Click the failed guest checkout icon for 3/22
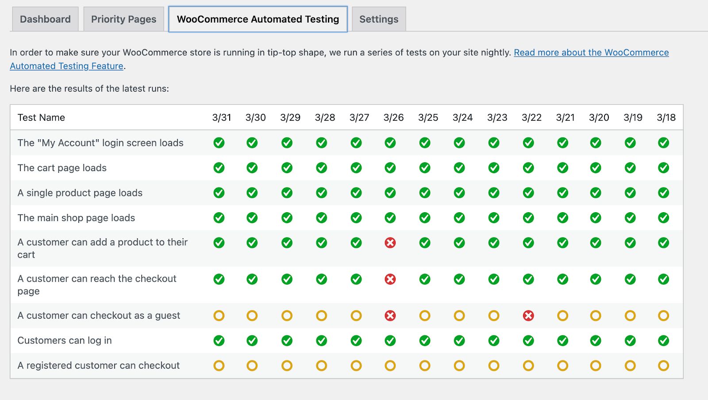 point(528,316)
